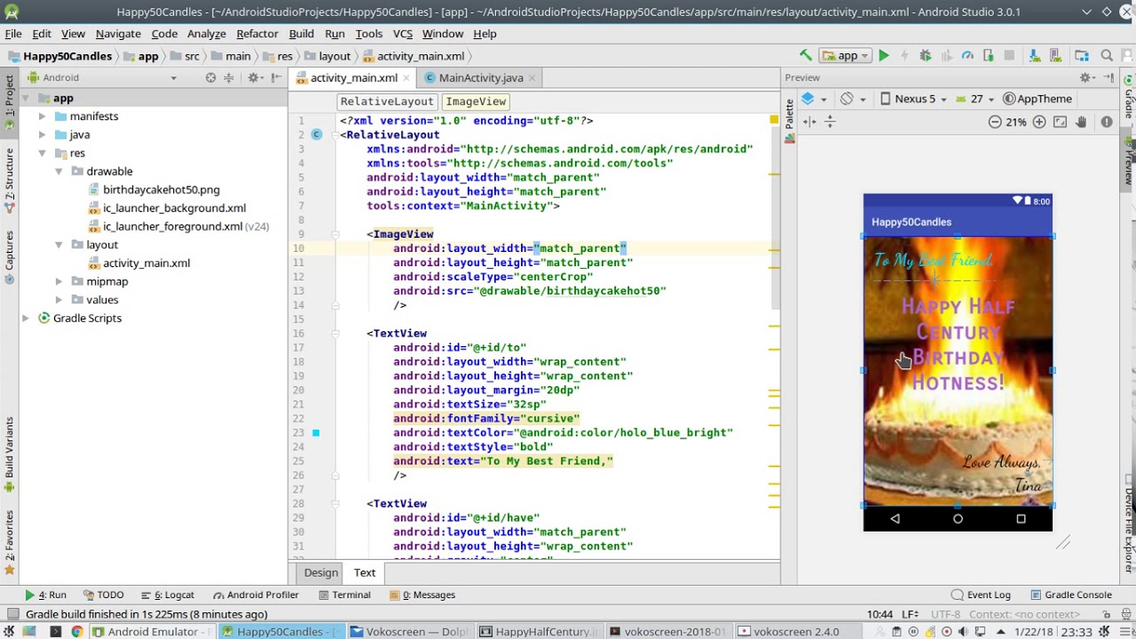Viewport: 1136px width, 639px height.
Task: Show warnings and errors icon in preview
Action: click(1107, 122)
